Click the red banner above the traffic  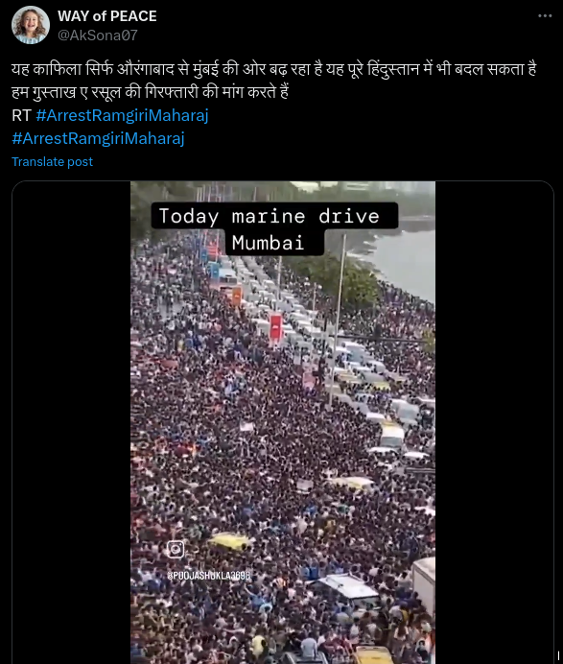(x=276, y=326)
